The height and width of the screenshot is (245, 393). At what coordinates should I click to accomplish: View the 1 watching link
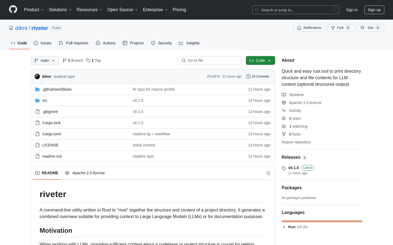pyautogui.click(x=294, y=126)
